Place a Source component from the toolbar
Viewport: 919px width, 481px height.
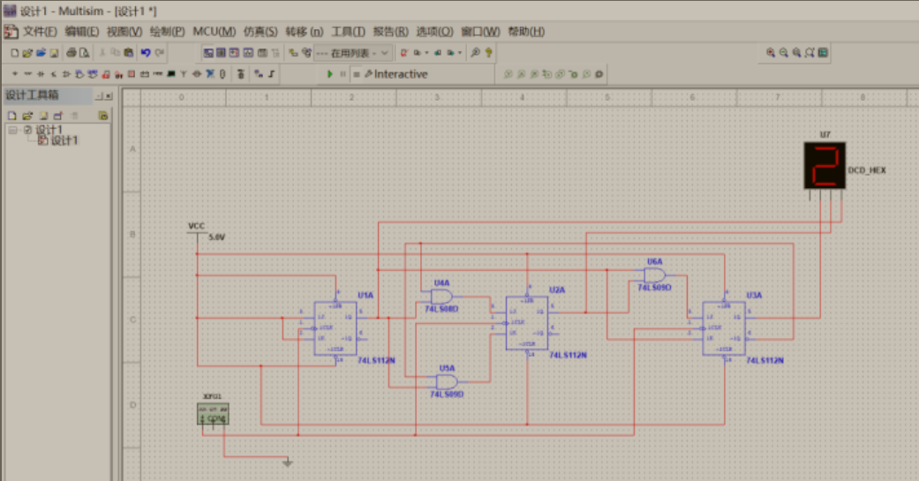pos(15,74)
